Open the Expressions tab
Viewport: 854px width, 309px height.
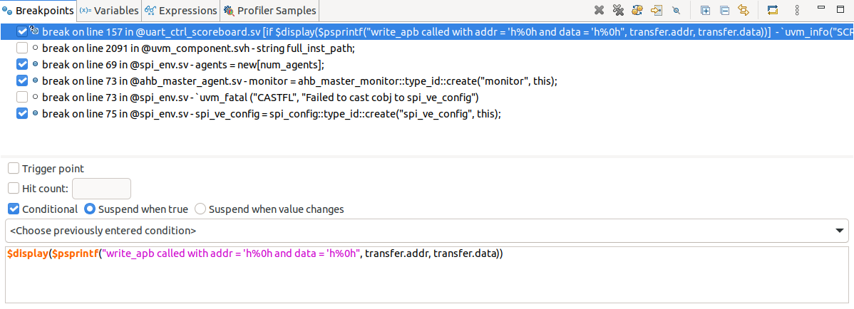click(181, 11)
